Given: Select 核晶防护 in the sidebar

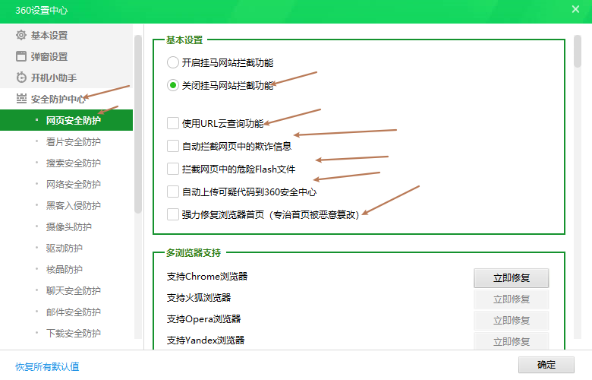Looking at the screenshot, I should tap(65, 269).
